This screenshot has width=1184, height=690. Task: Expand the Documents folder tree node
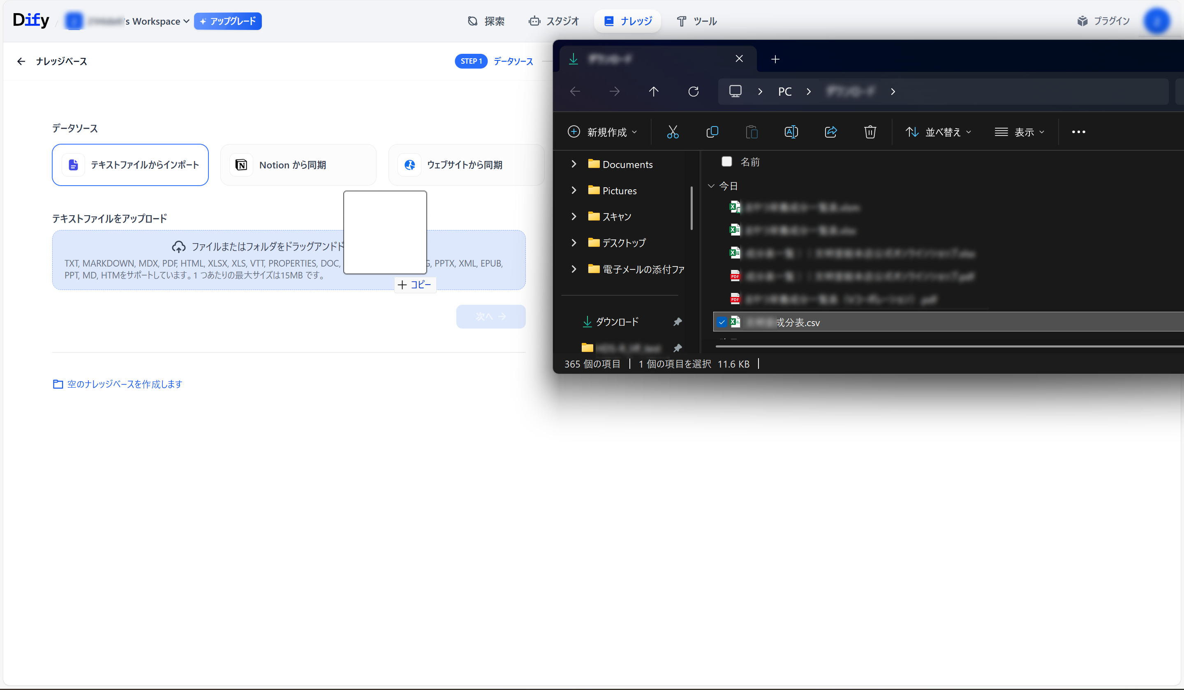tap(573, 164)
